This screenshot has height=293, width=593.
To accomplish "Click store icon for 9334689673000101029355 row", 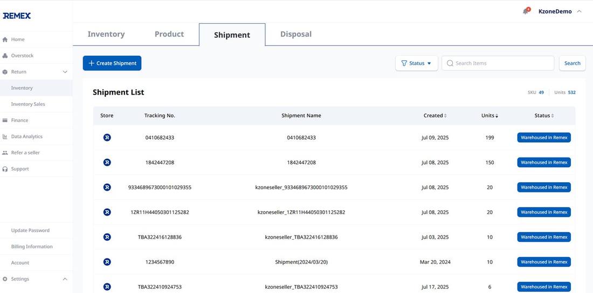I will tap(107, 188).
